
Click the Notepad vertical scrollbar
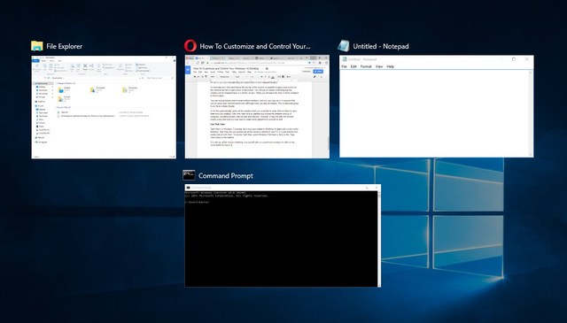532,112
